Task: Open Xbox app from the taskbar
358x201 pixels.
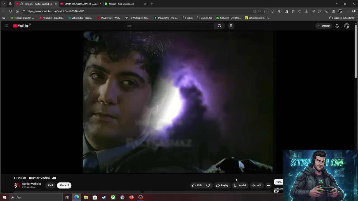Action: tap(113, 197)
